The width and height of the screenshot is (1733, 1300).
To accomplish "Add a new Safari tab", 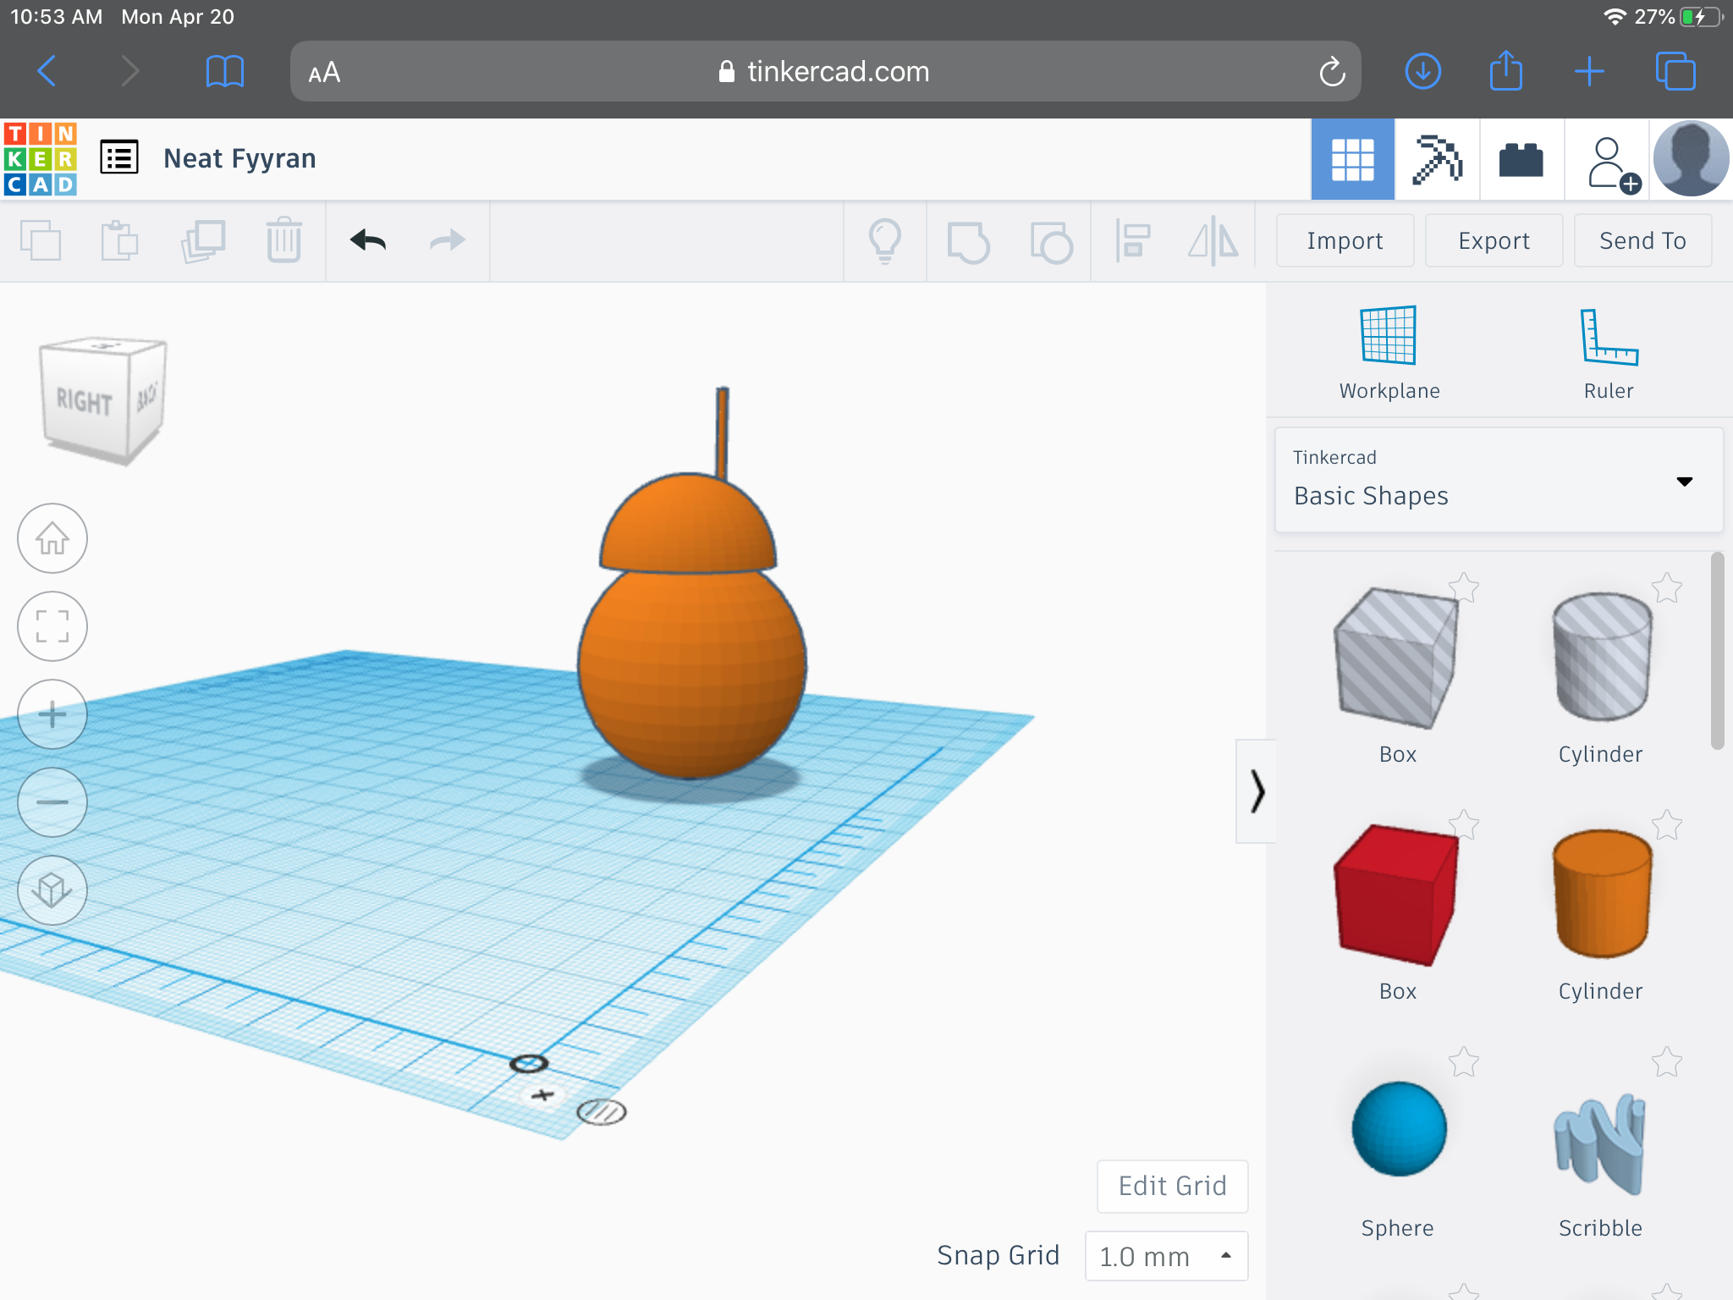I will (1589, 71).
